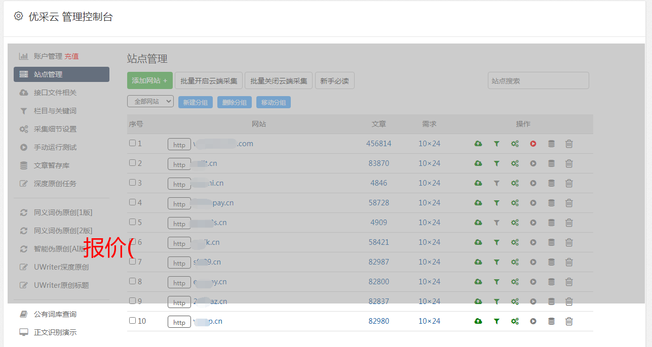Go to 文章暂存库 in the sidebar
The height and width of the screenshot is (347, 652).
click(x=52, y=165)
